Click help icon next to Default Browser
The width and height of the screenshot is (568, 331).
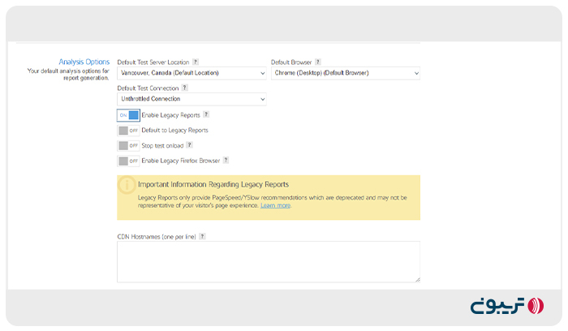click(317, 62)
